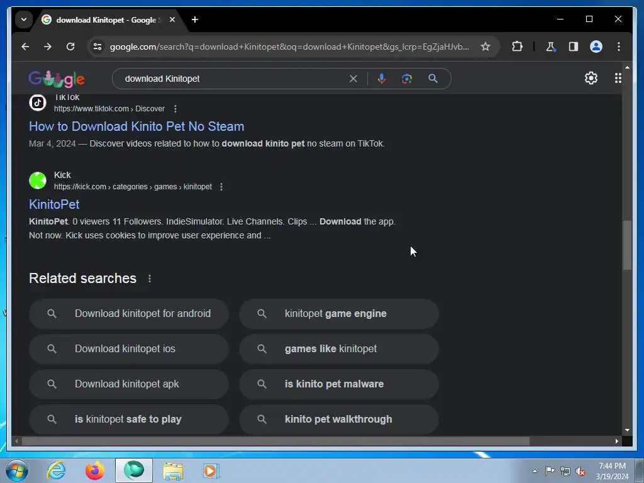This screenshot has width=644, height=483.
Task: Search 'kinitopet game engine'
Action: [339, 314]
